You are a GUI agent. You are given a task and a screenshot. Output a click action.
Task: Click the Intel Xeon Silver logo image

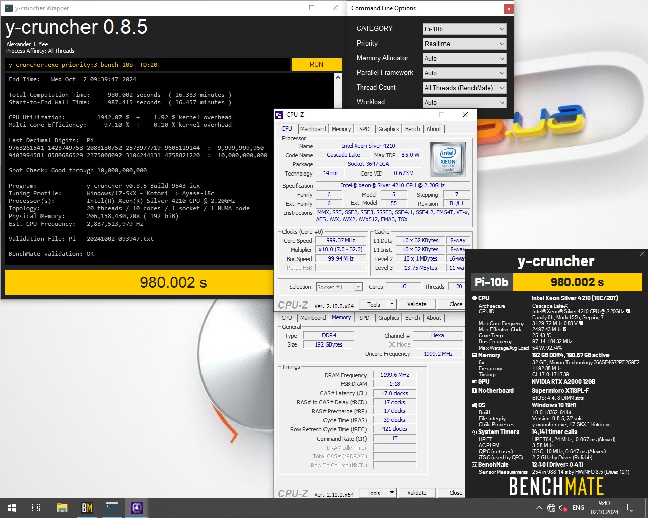pyautogui.click(x=448, y=159)
